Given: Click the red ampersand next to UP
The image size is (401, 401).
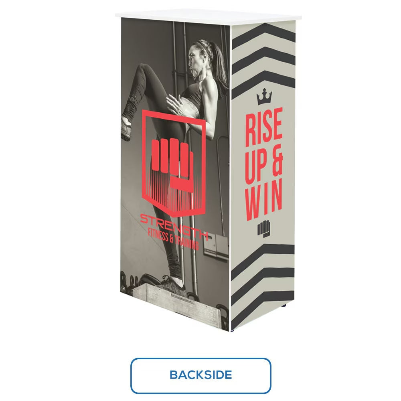Looking at the screenshot, I should [277, 160].
